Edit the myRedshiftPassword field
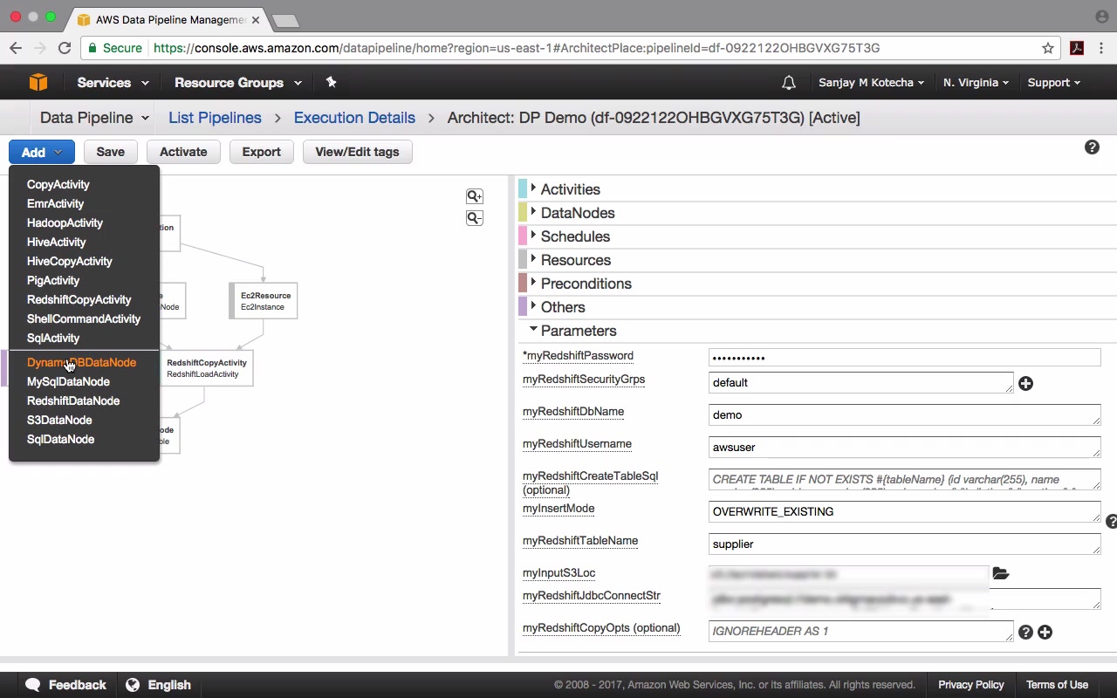Screen dimensions: 1117x698 pos(904,358)
